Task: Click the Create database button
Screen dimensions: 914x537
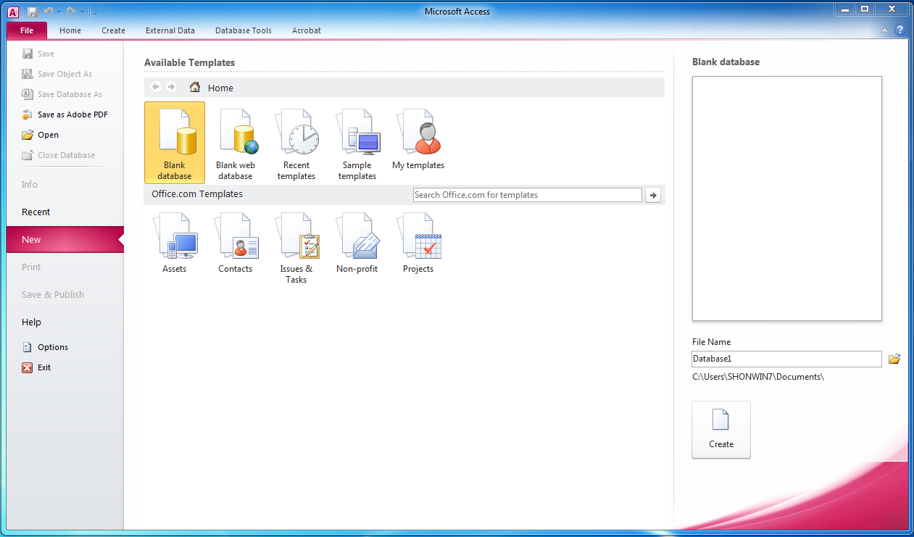Action: click(x=721, y=430)
